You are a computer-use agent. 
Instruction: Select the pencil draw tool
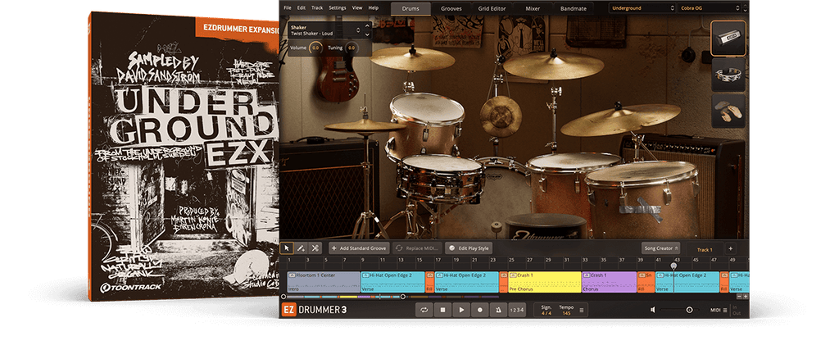pyautogui.click(x=301, y=248)
